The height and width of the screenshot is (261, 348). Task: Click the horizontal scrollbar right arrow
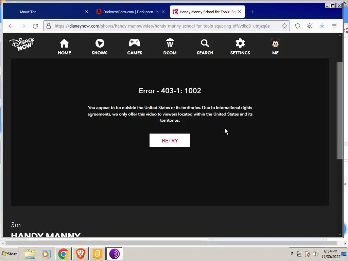coord(345,243)
